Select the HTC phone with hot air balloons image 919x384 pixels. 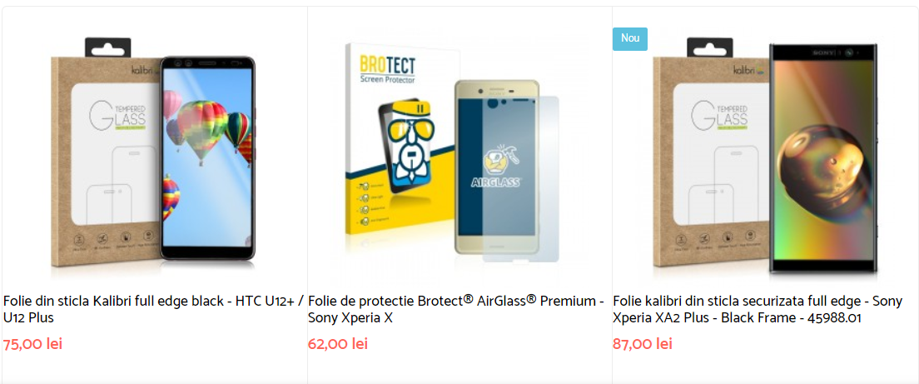tap(207, 157)
